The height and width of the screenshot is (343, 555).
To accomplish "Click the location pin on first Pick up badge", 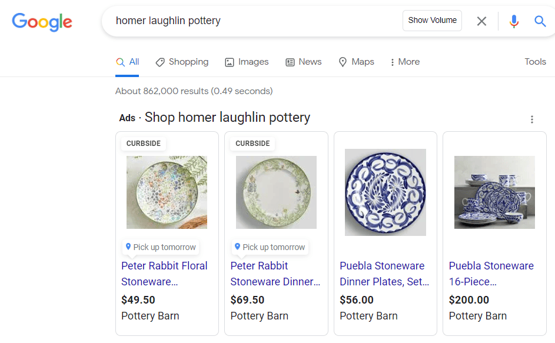I will [129, 247].
